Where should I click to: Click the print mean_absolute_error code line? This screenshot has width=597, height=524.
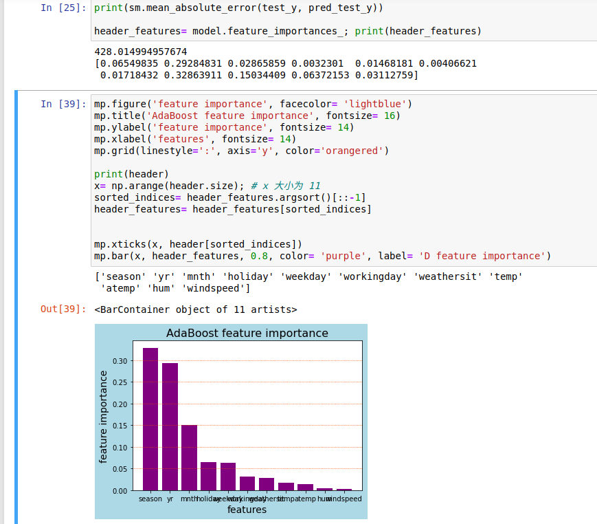tap(238, 8)
